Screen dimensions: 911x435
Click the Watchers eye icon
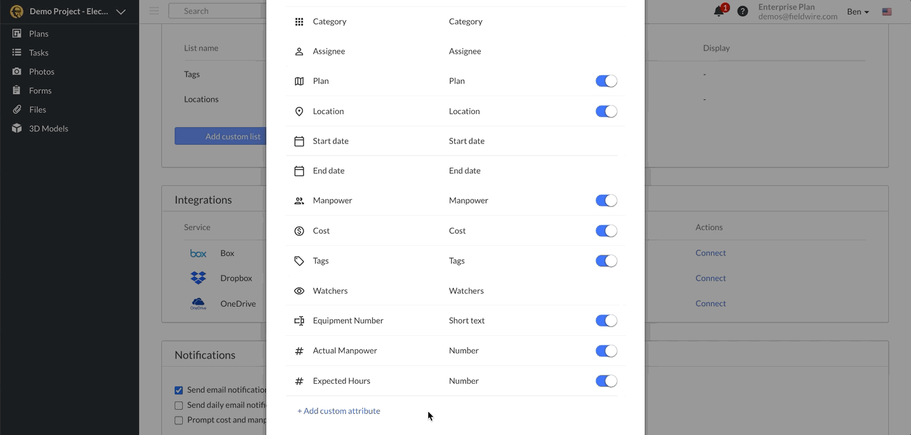[x=299, y=291]
